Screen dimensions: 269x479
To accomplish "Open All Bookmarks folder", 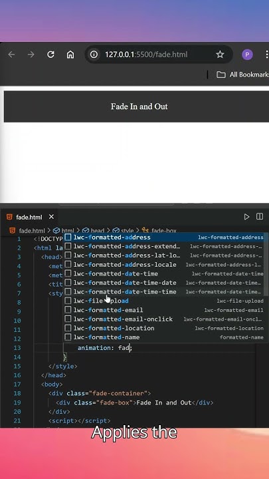I will point(242,75).
